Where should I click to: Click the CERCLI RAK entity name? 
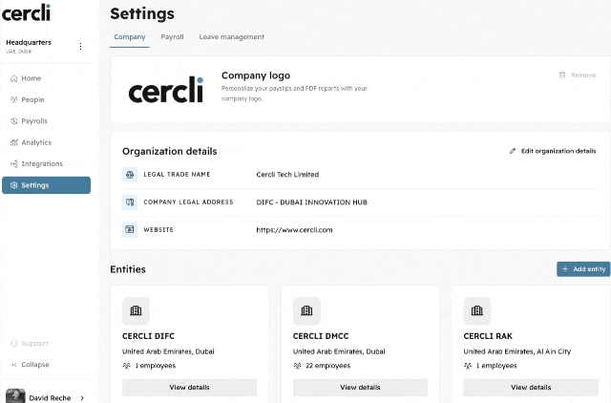pos(488,336)
